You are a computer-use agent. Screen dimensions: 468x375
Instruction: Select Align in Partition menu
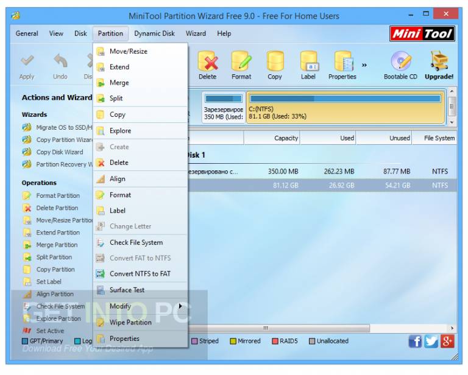tap(140, 179)
